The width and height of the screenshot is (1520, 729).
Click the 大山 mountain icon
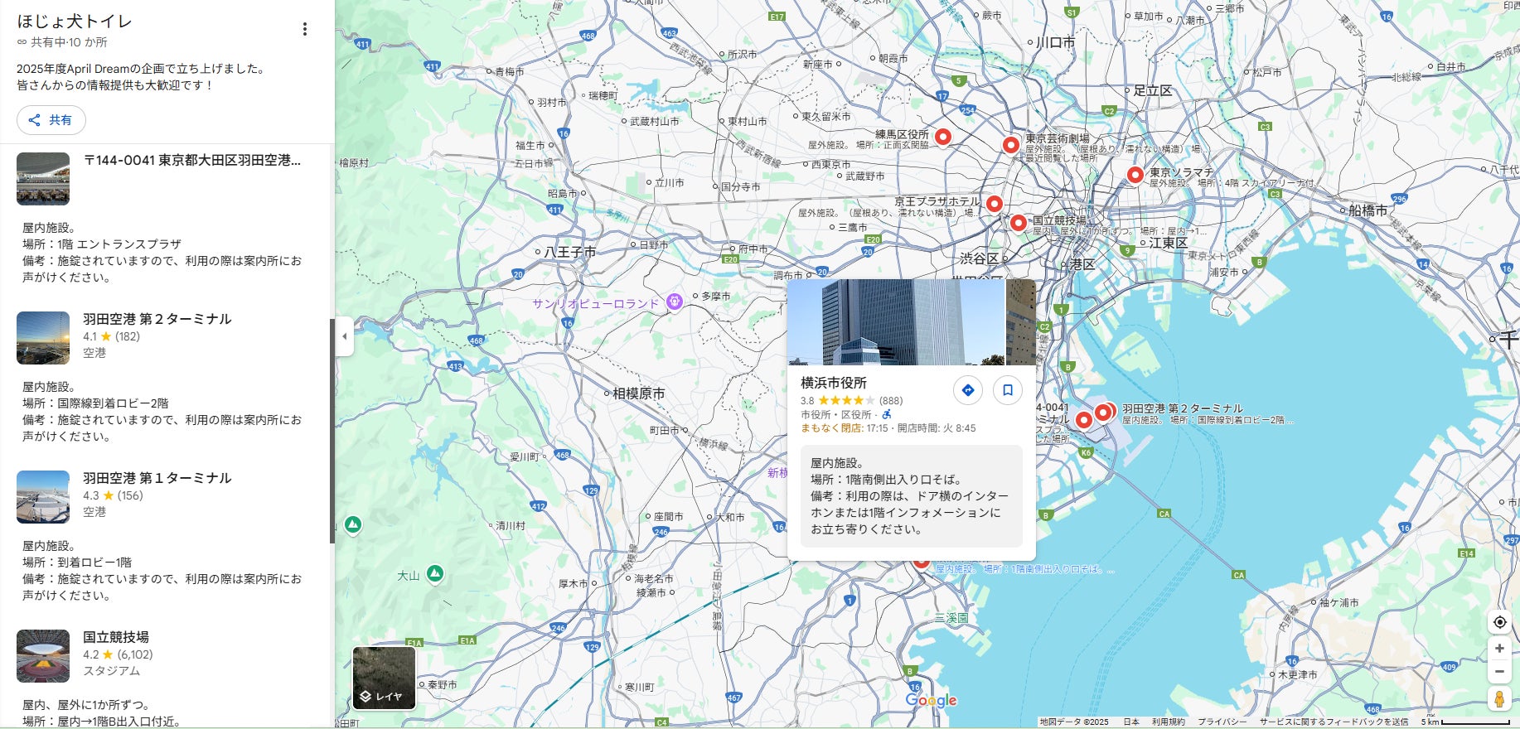pyautogui.click(x=435, y=573)
